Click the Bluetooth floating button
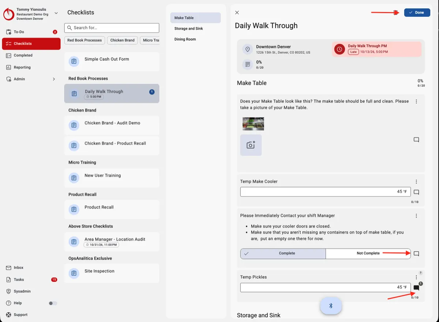 (x=331, y=306)
